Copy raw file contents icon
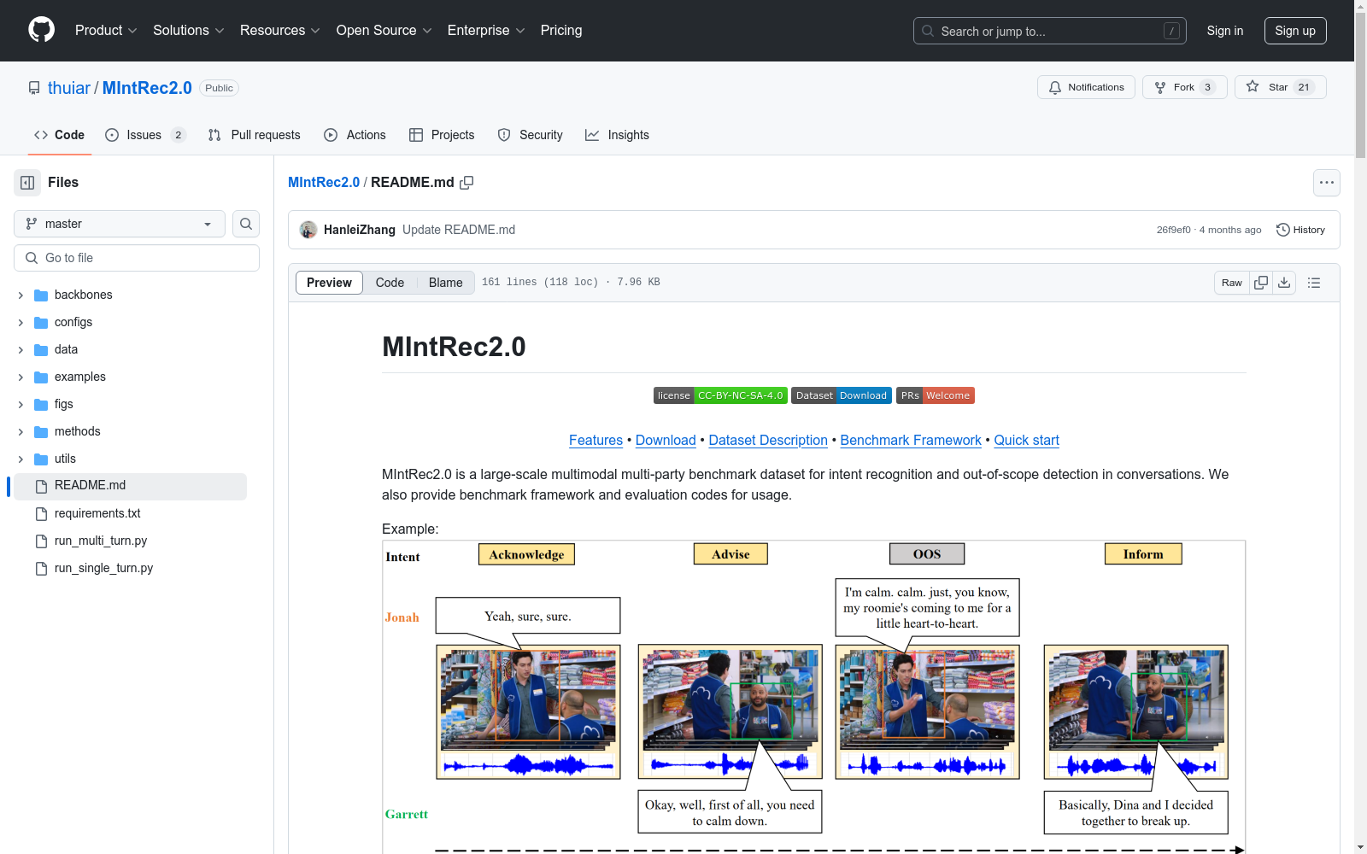This screenshot has height=854, width=1367. 1261,283
